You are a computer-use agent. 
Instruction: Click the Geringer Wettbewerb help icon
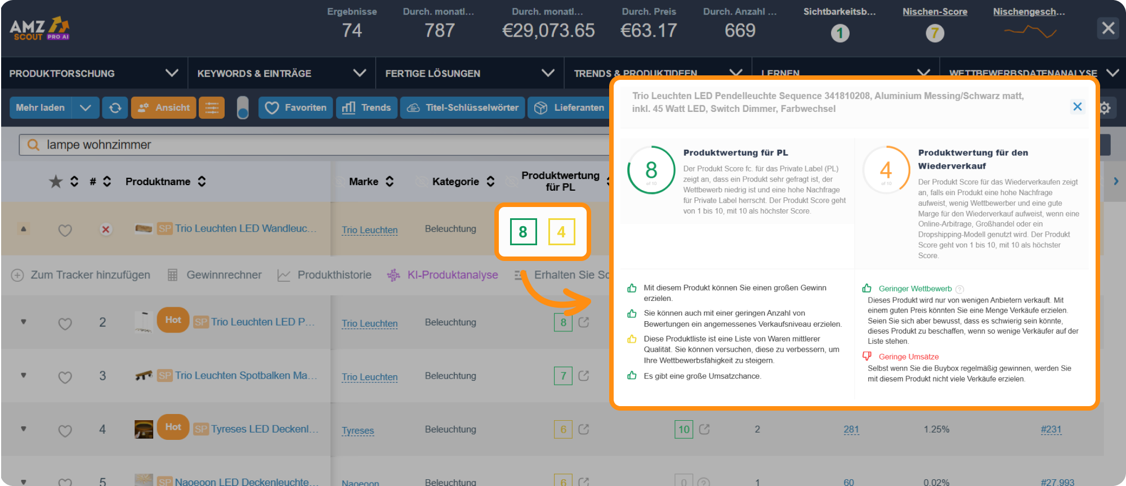tap(960, 289)
